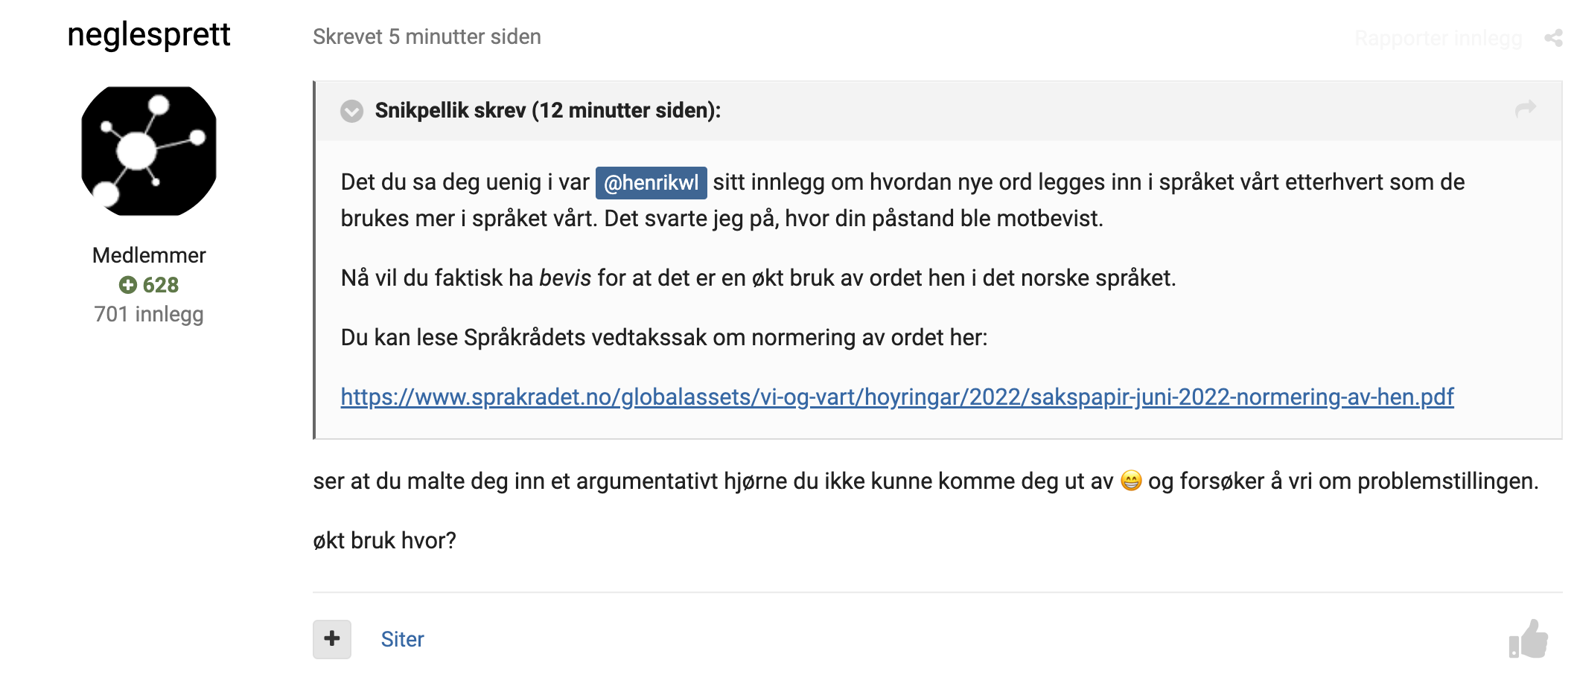Like the post with thumbs-up icon
The height and width of the screenshot is (689, 1577).
(1529, 639)
